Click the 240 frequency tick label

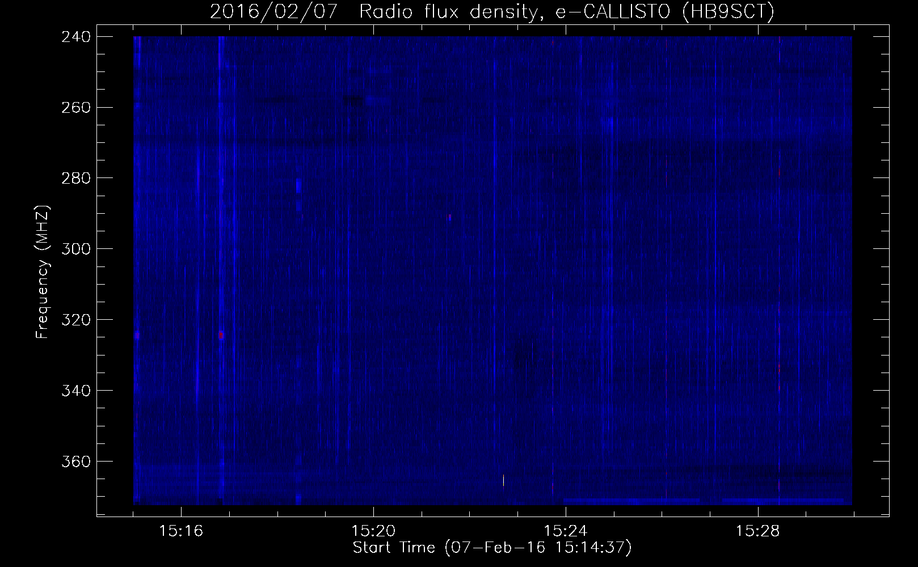pos(75,36)
